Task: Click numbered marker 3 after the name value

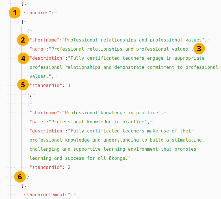Action: pos(199,49)
